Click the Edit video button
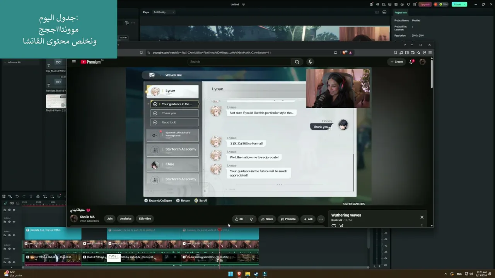This screenshot has height=278, width=495. point(145,219)
